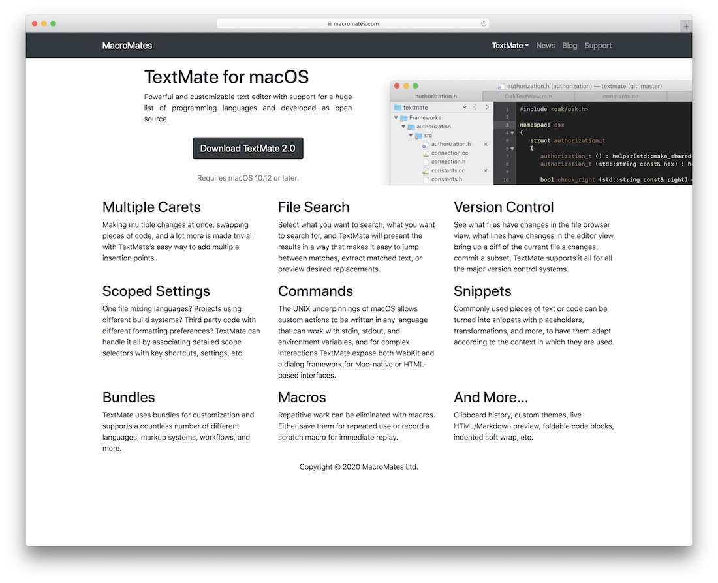Click the 'Multiple Carets' heading

click(x=151, y=207)
